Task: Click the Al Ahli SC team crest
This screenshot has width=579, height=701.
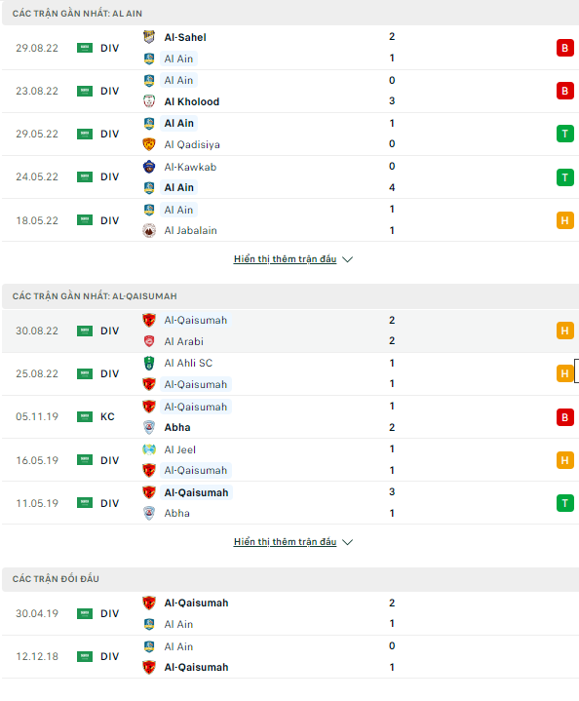Action: click(149, 363)
